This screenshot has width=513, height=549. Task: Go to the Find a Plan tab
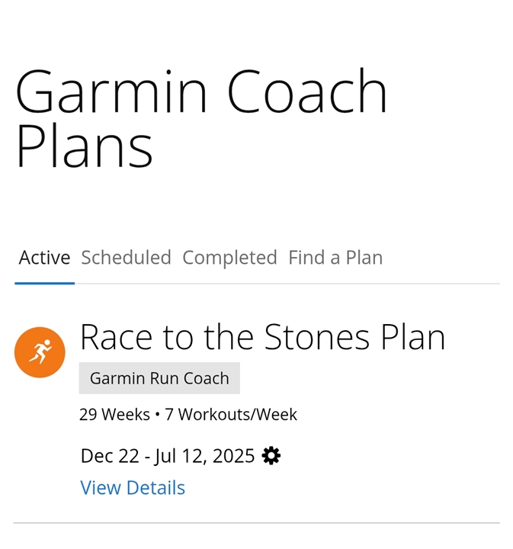click(335, 258)
